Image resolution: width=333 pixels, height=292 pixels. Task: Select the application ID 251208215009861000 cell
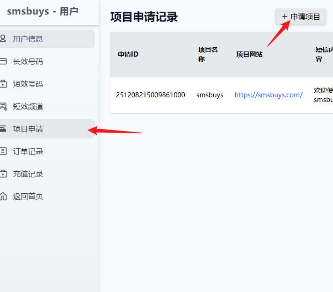[151, 95]
